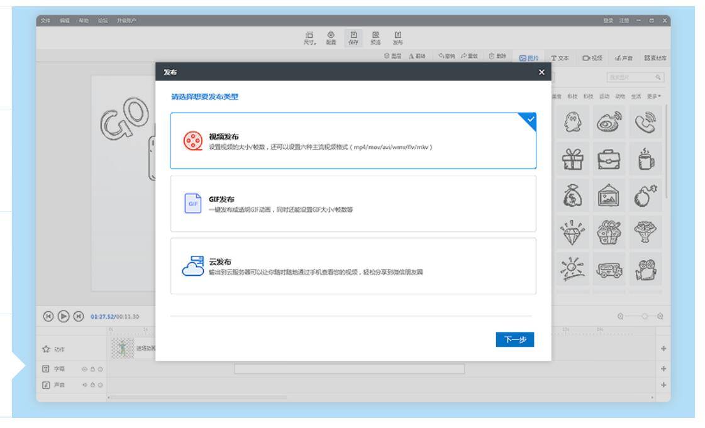Select the 云发布 cloud publish option
The image size is (705, 428).
(x=353, y=266)
